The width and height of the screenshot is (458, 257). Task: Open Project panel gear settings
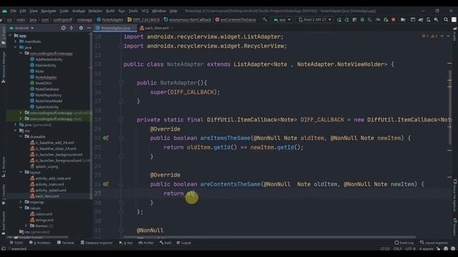click(x=81, y=28)
